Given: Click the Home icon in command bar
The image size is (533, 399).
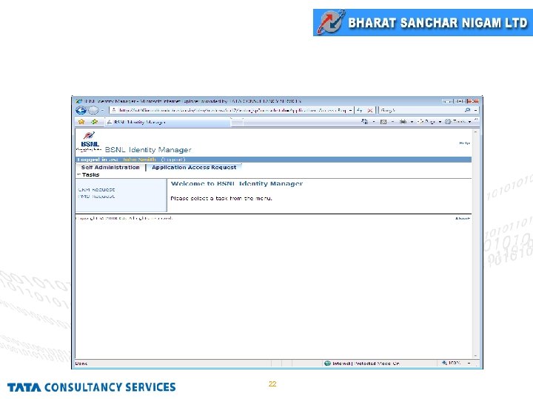Looking at the screenshot, I should pos(364,121).
